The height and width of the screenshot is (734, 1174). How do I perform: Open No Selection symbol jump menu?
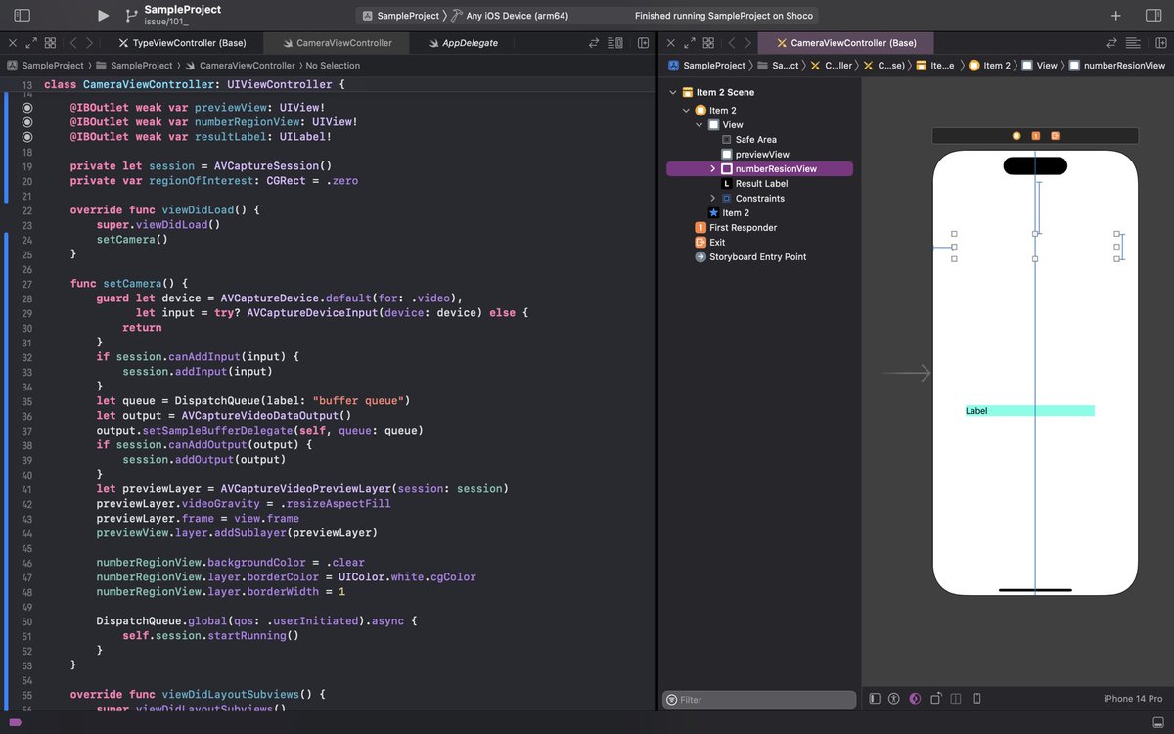click(333, 66)
